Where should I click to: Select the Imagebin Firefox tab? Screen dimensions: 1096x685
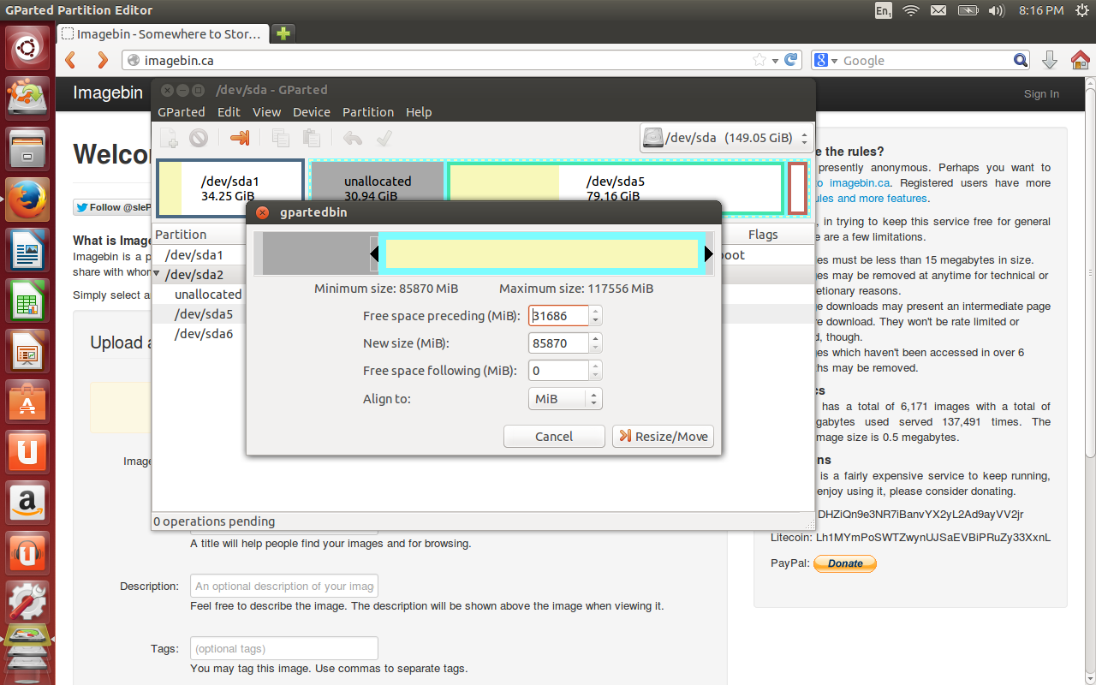tap(163, 34)
